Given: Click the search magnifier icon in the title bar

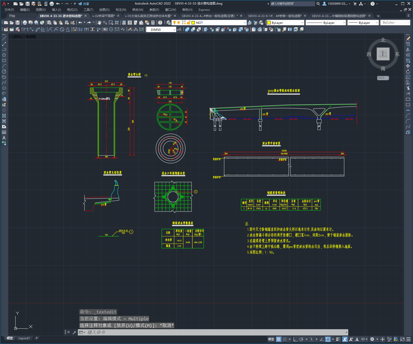Looking at the screenshot, I should (318, 4).
